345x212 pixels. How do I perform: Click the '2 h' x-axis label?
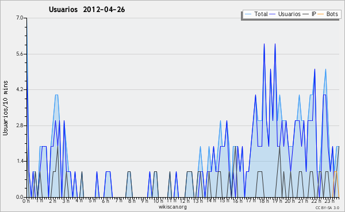point(52,201)
